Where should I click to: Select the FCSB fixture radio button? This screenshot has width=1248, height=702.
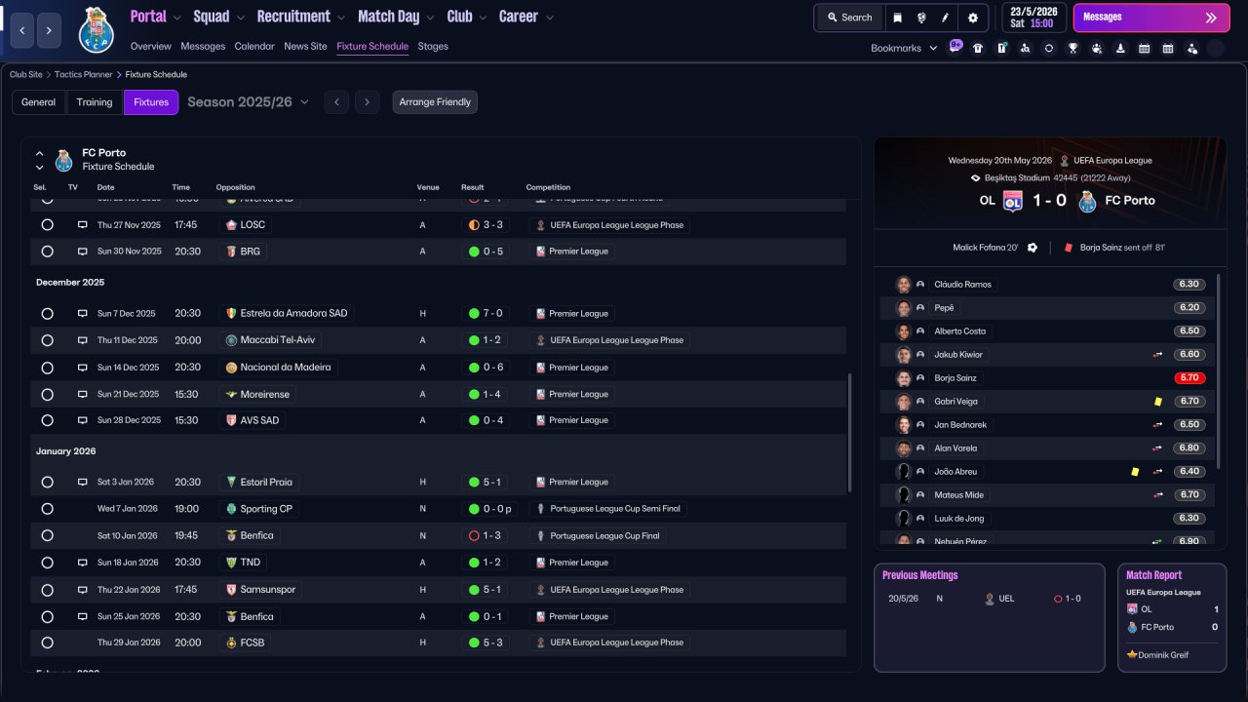pyautogui.click(x=47, y=643)
